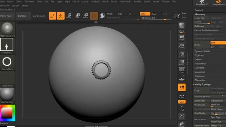Click the Gizmo 3D circle icon
226x127 pixels.
[94, 16]
